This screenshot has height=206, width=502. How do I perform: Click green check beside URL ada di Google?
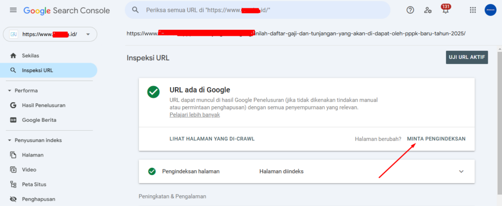[153, 92]
